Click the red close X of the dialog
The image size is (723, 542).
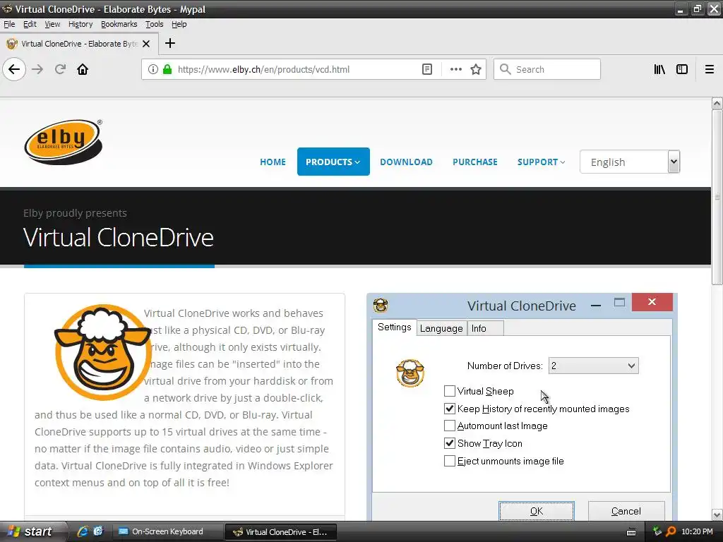tap(652, 302)
